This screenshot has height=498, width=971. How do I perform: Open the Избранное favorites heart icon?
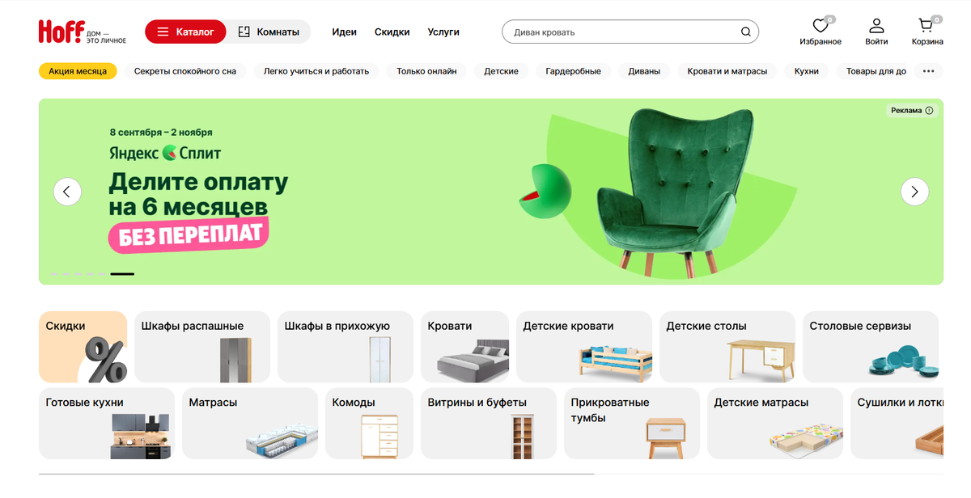(820, 26)
